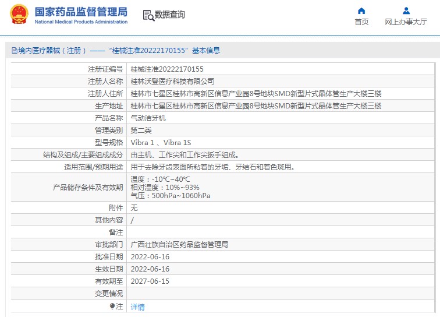Click the national emblem logo

pos(19,15)
